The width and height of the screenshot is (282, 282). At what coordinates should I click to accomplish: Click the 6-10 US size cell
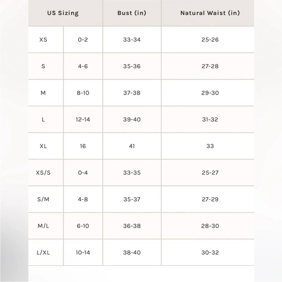(x=83, y=226)
